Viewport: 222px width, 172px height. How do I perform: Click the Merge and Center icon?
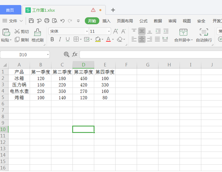click(x=183, y=32)
